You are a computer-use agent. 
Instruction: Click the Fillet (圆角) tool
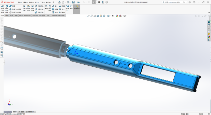click(46, 7)
